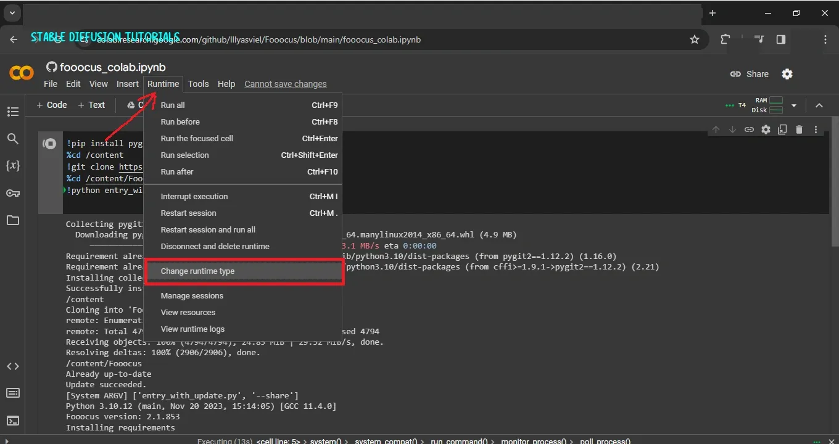839x444 pixels.
Task: Click the browser address bar URL
Action: coord(259,39)
